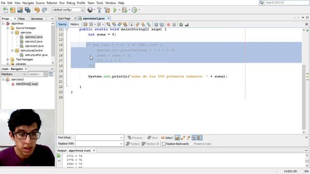Click the Profile Project toolbar icon
Viewport: 310px width, 174px height.
pos(134,10)
